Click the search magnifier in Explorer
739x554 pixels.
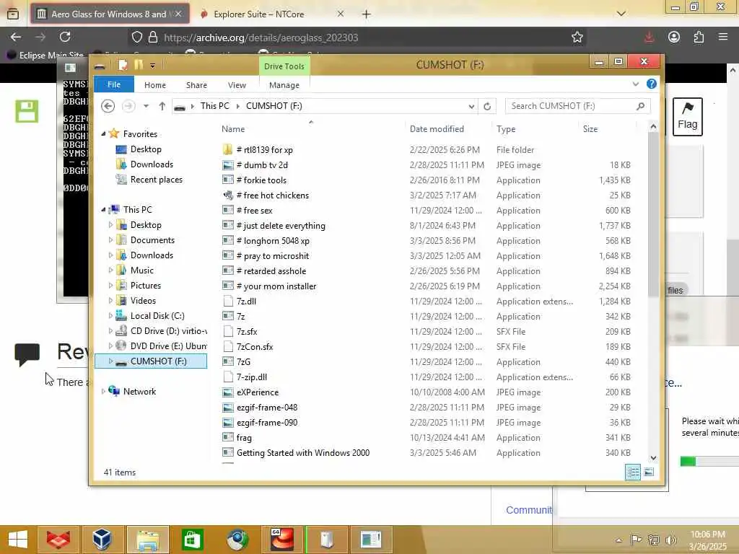(x=640, y=106)
